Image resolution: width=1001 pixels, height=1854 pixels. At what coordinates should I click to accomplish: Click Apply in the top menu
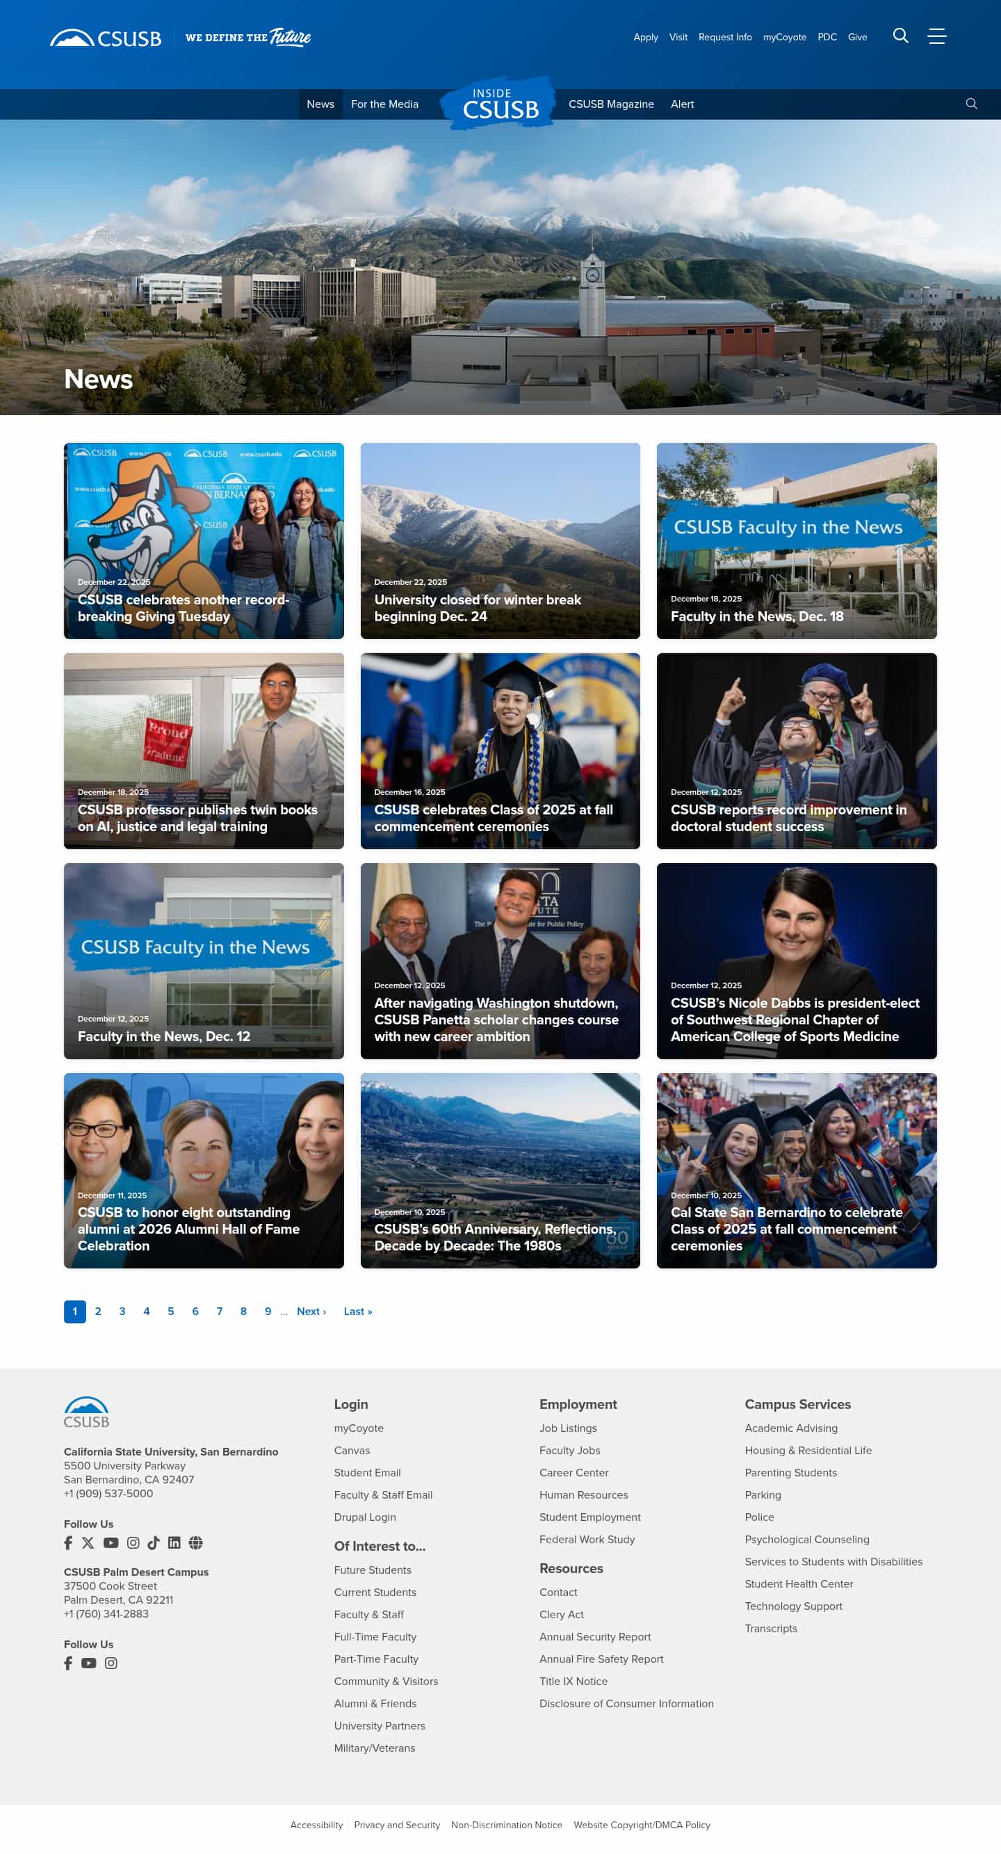coord(646,37)
